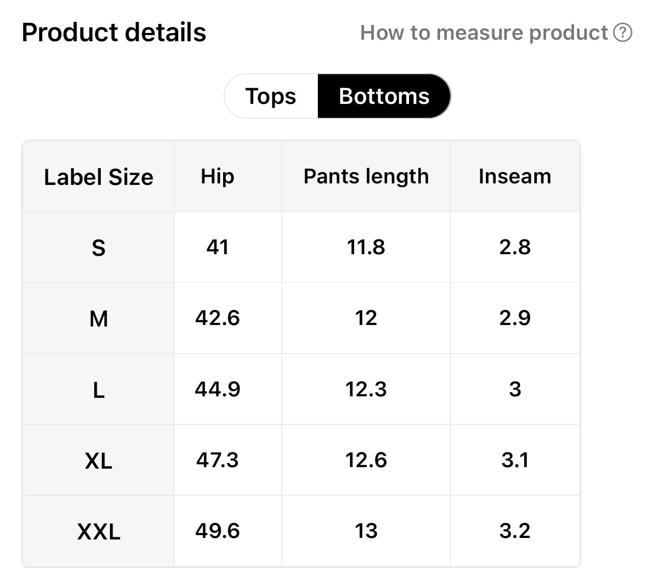Click the Pants length column header
The width and height of the screenshot is (654, 568).
366,176
